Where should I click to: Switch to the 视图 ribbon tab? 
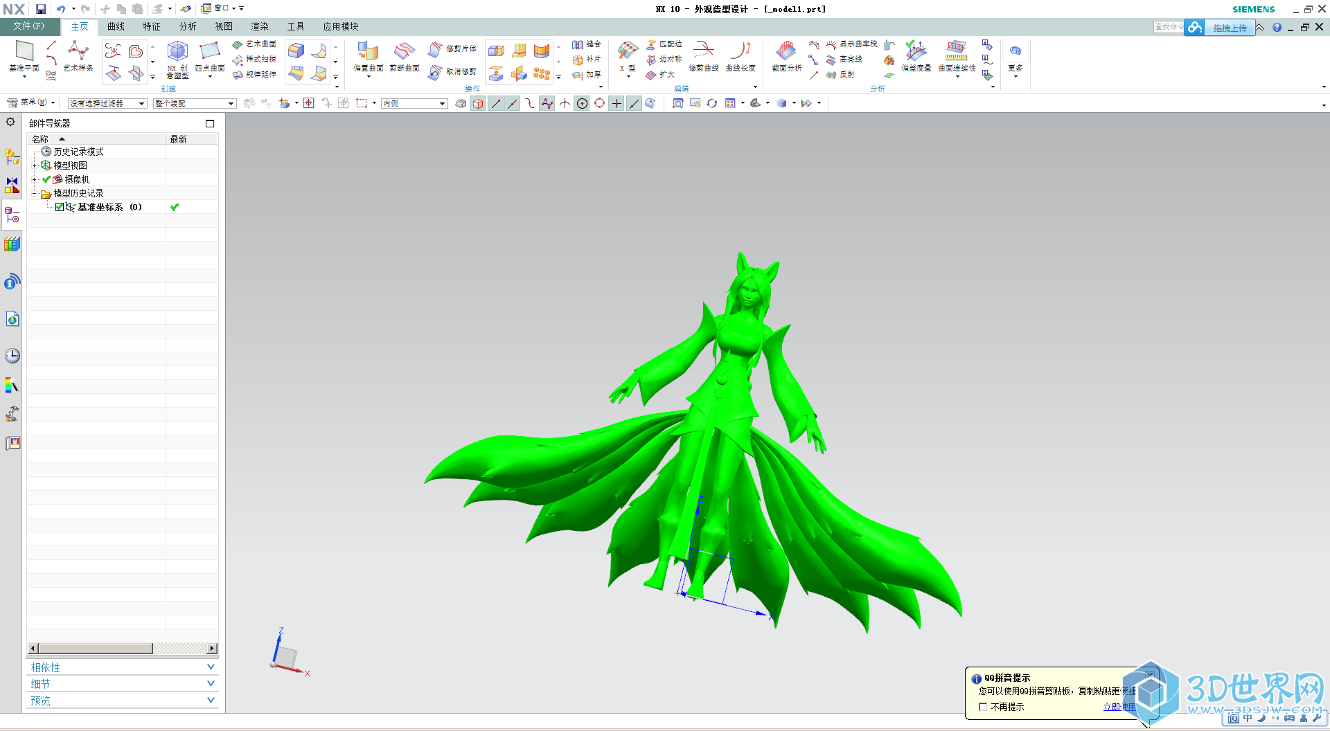click(224, 26)
